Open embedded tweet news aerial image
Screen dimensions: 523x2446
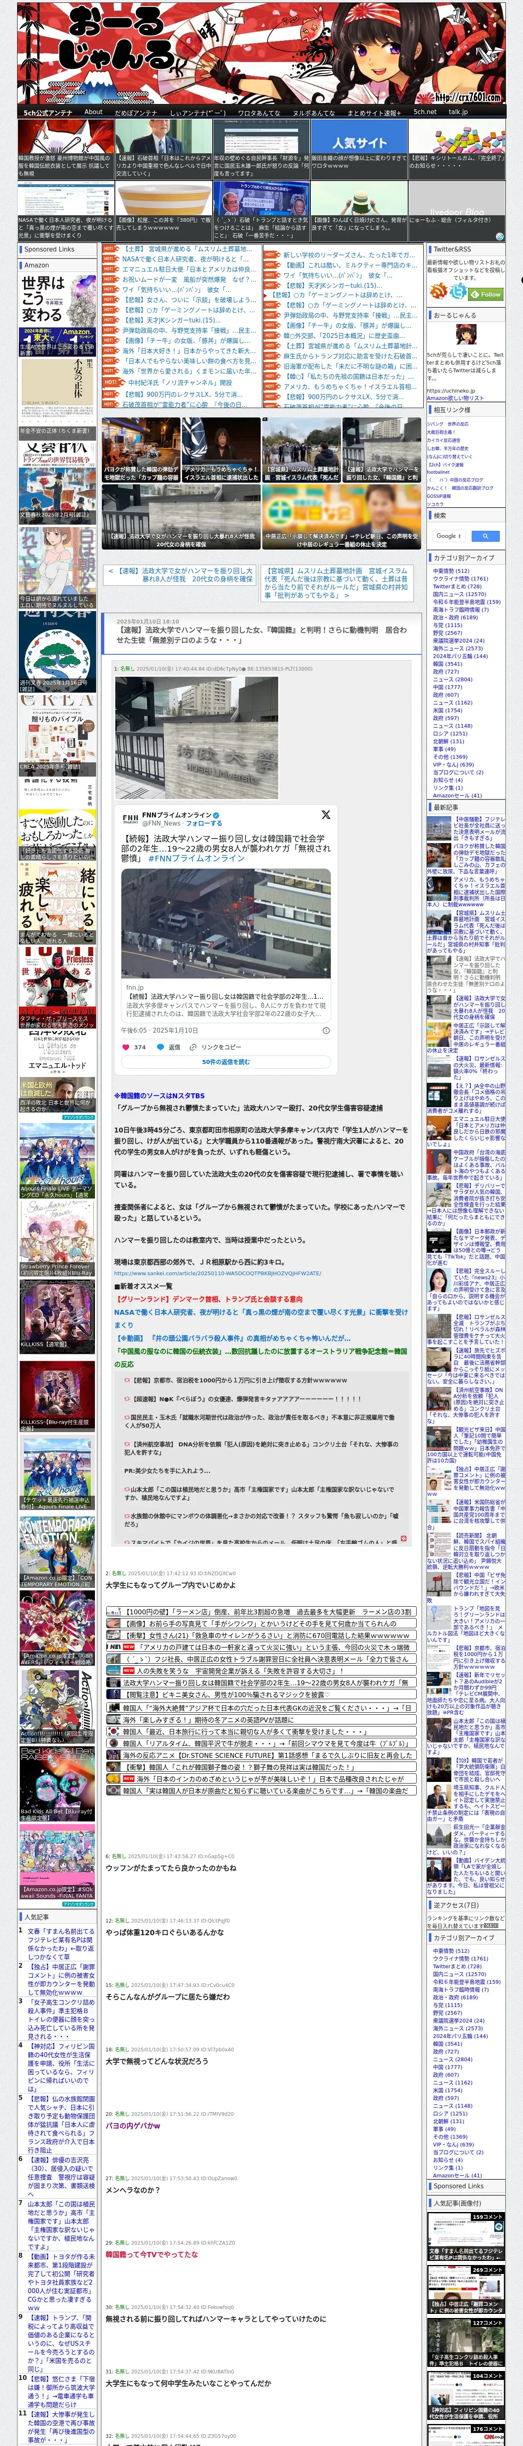(x=226, y=922)
